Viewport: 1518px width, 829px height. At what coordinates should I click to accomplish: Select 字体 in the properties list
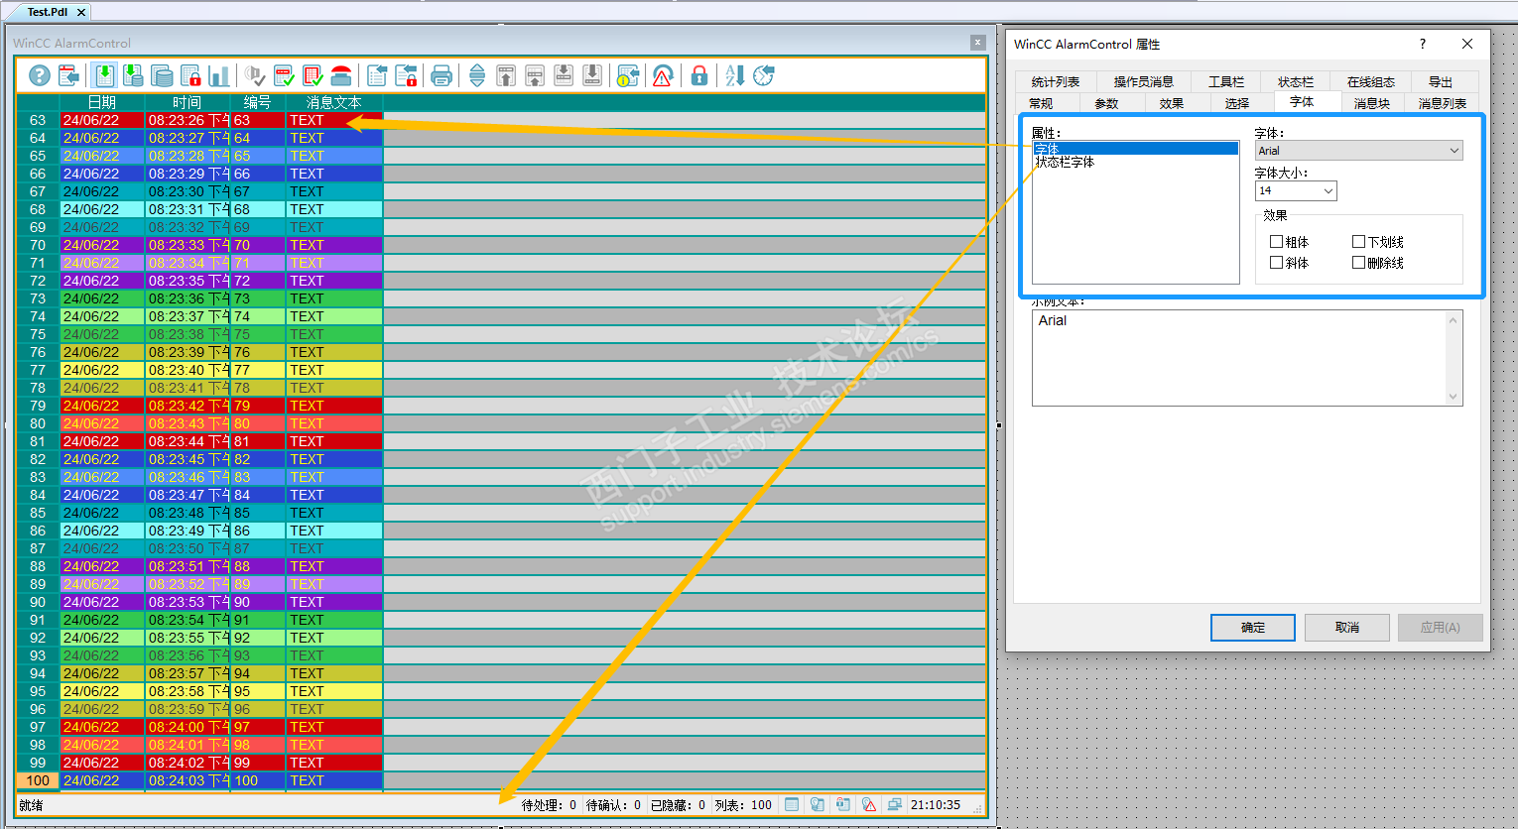(x=1136, y=149)
